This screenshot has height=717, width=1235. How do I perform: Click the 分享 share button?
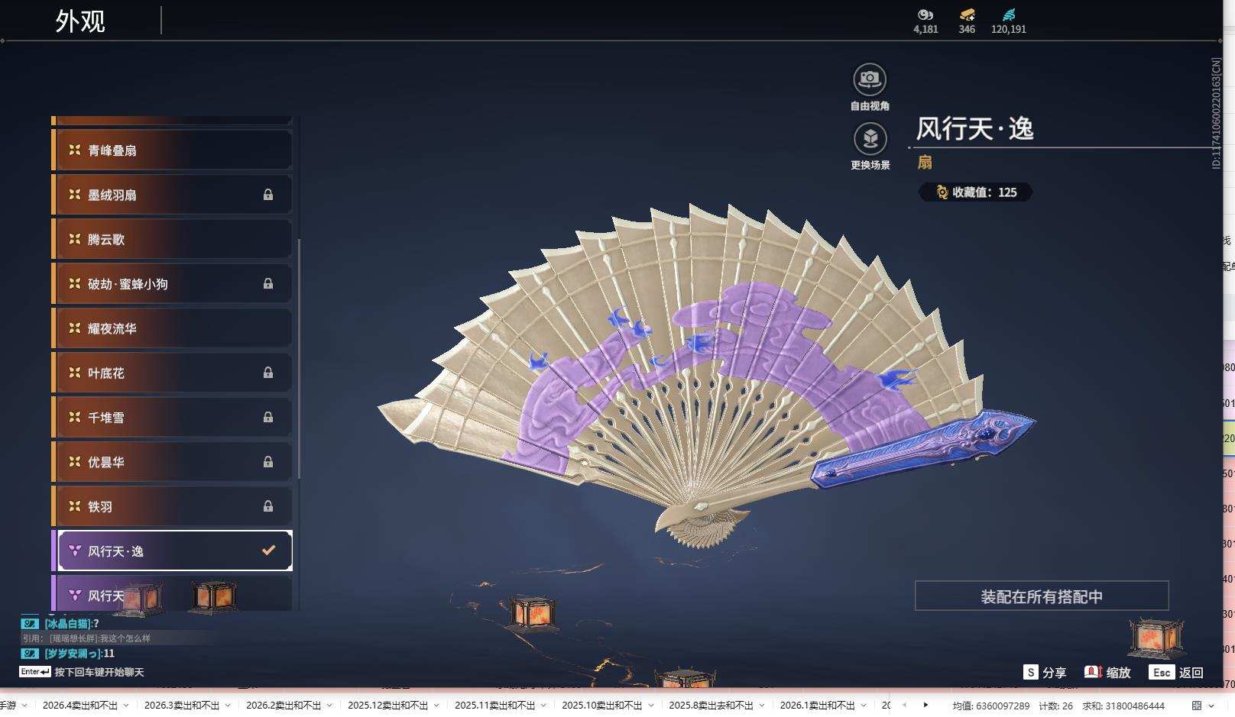[x=1045, y=672]
